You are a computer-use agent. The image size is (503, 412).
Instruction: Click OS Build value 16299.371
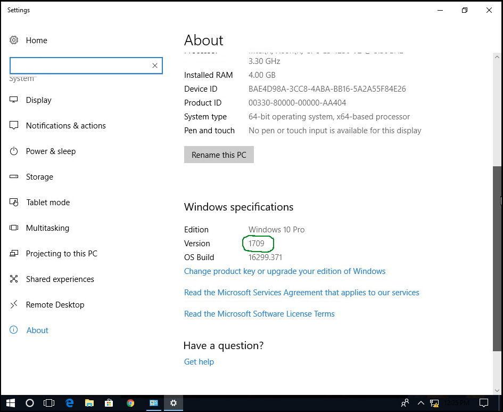[265, 257]
